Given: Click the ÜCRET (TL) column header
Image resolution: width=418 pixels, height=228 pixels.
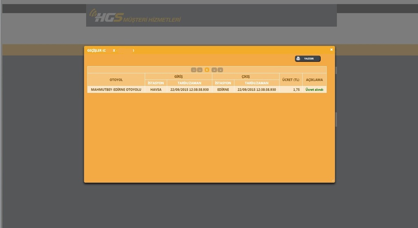Looking at the screenshot, I should click(x=291, y=80).
